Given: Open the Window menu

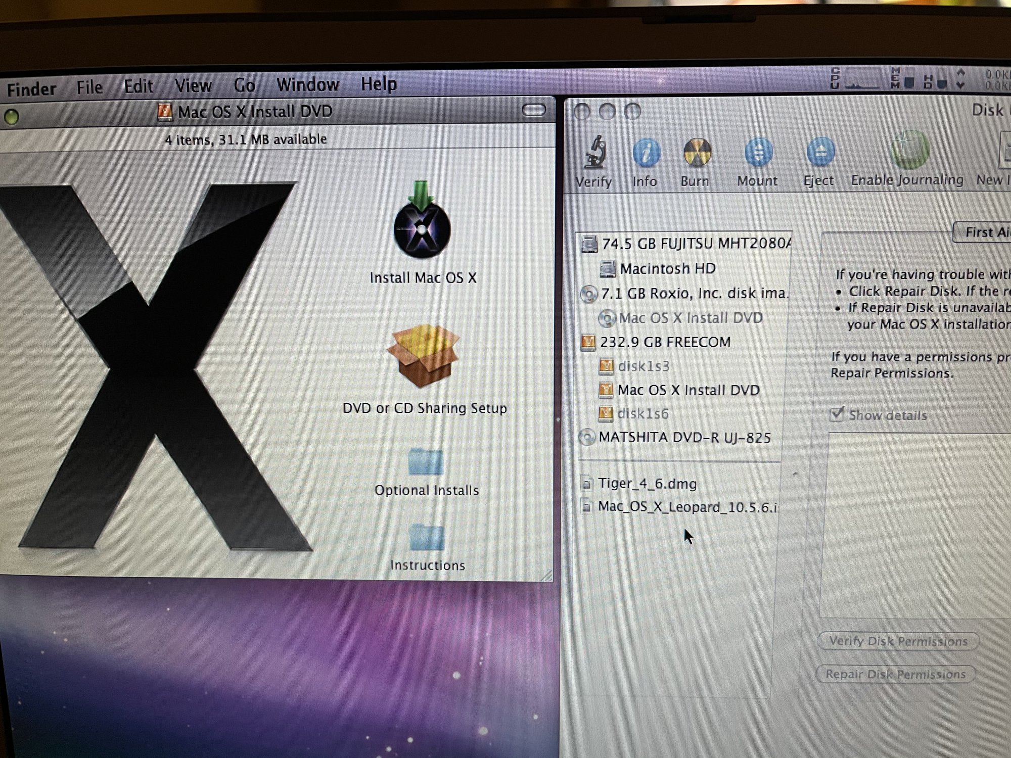Looking at the screenshot, I should (307, 84).
